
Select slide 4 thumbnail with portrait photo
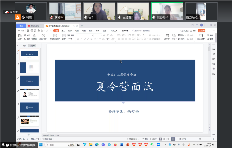point(29,94)
